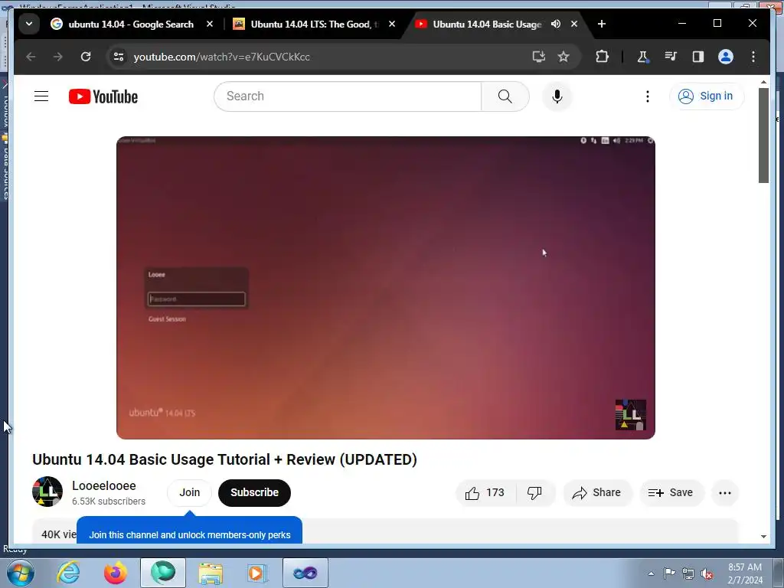Start voice search with microphone icon
Screen dimensions: 784x588
click(557, 96)
